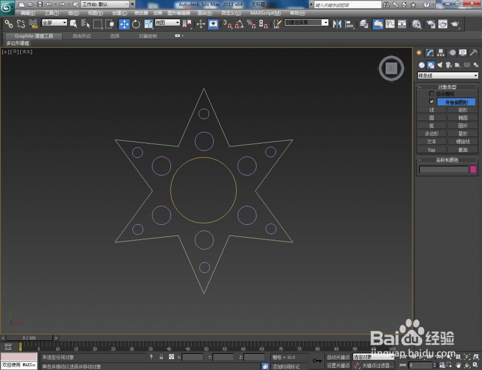
Task: Click object color swatch in 名称和颜色
Action: (473, 169)
